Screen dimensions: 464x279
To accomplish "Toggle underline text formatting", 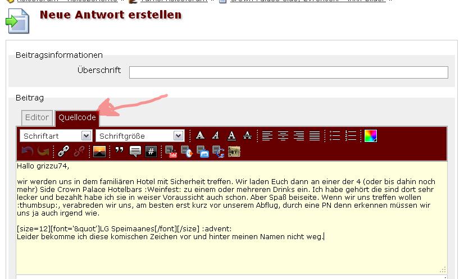I will [231, 136].
